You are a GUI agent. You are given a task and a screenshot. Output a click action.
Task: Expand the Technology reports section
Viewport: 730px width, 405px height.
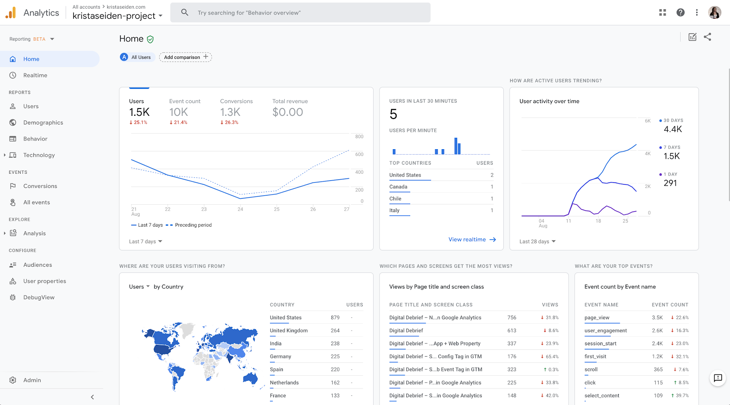(5, 155)
